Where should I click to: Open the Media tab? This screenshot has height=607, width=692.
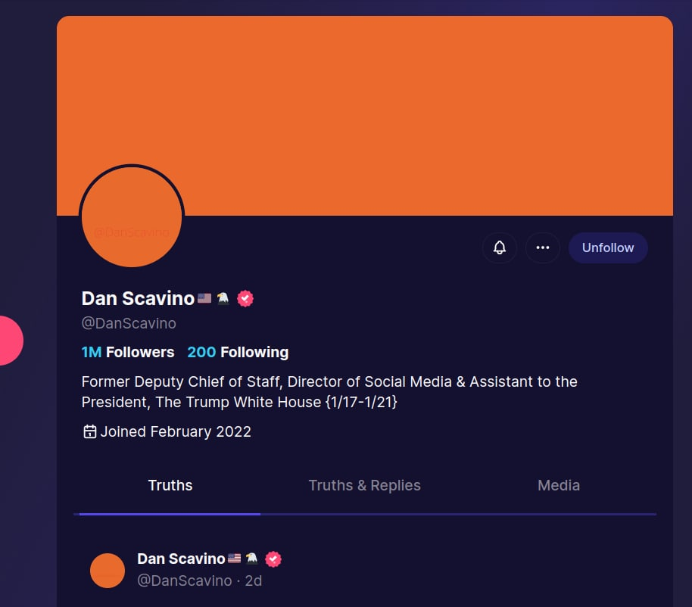[x=559, y=485]
